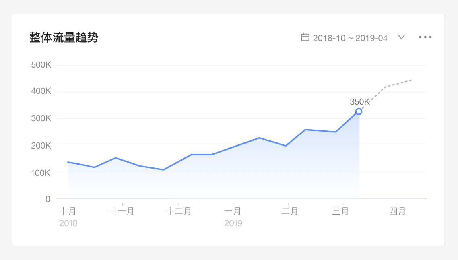Click the 四月 axis label
458x260 pixels.
(x=398, y=211)
